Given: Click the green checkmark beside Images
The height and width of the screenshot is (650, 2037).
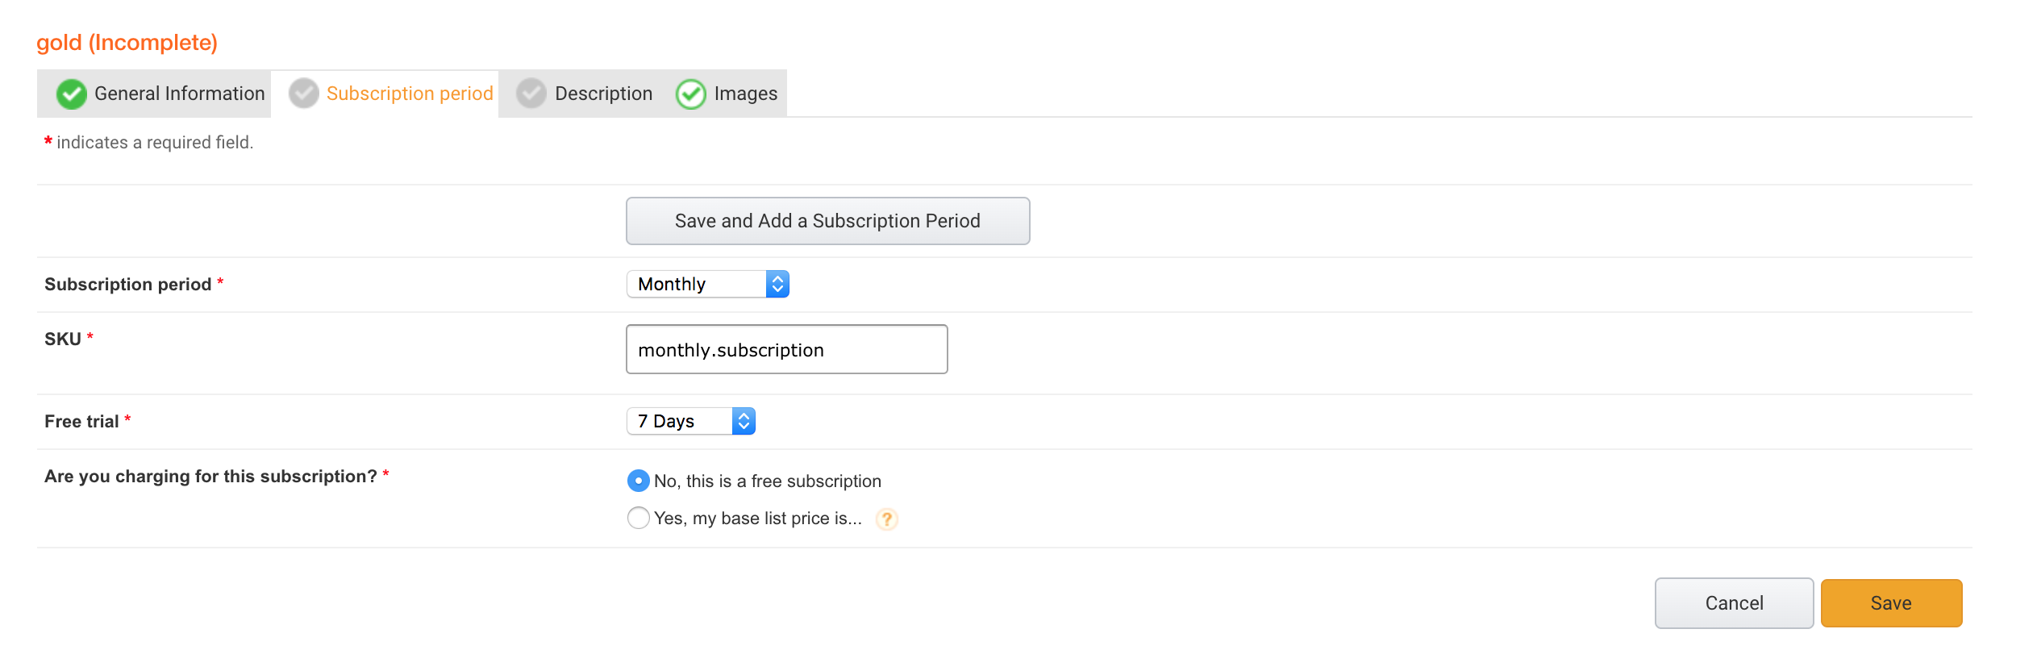Looking at the screenshot, I should click(691, 94).
